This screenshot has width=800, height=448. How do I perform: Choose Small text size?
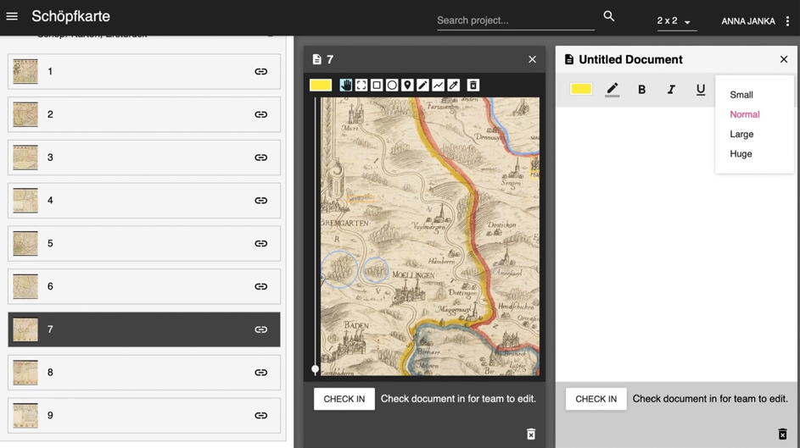(x=741, y=95)
